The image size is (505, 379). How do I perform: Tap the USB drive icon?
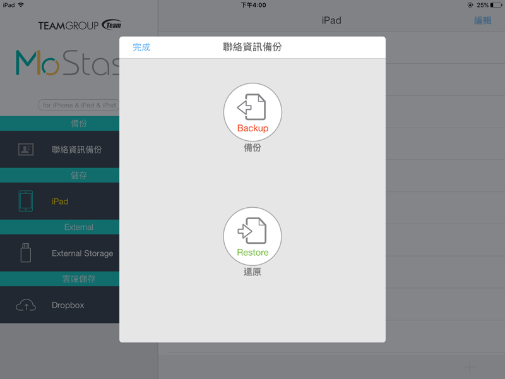click(x=26, y=253)
